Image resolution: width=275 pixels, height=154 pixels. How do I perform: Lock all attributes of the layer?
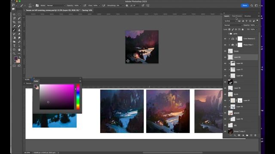tap(243, 30)
